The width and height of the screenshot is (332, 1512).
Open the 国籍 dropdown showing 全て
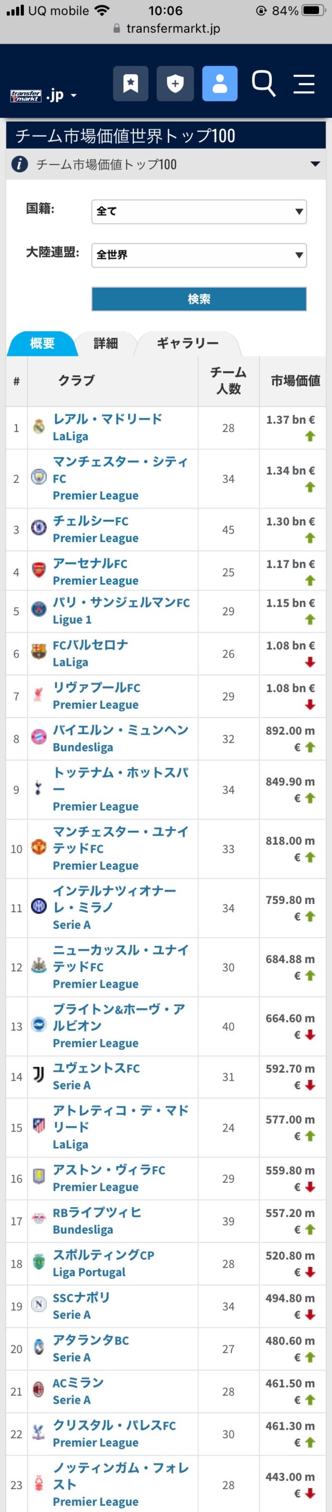(199, 211)
